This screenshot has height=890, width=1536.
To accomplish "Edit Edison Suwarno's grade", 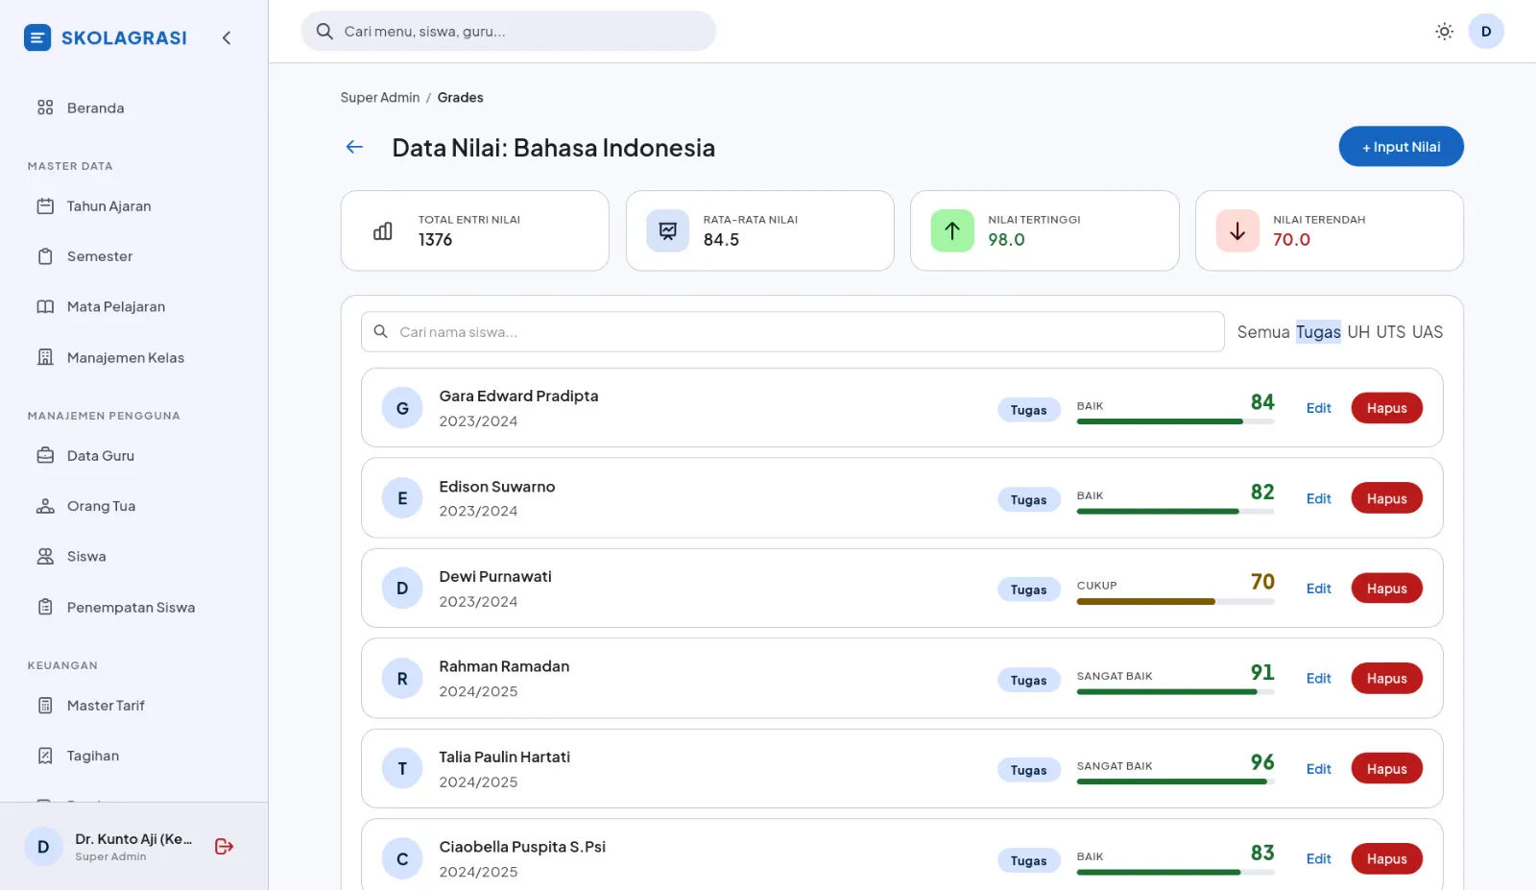I will tap(1318, 498).
